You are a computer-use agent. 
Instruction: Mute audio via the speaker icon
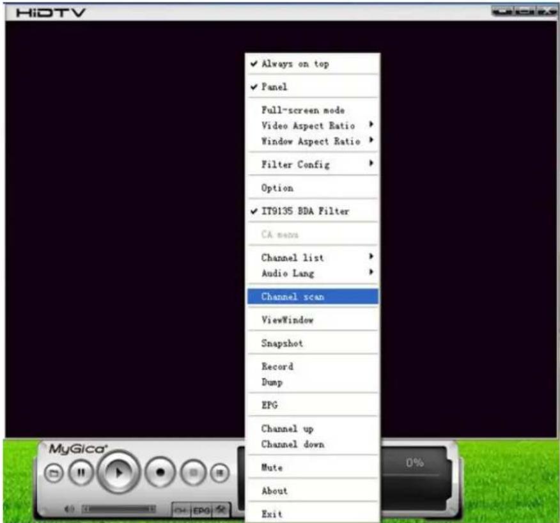(x=70, y=509)
